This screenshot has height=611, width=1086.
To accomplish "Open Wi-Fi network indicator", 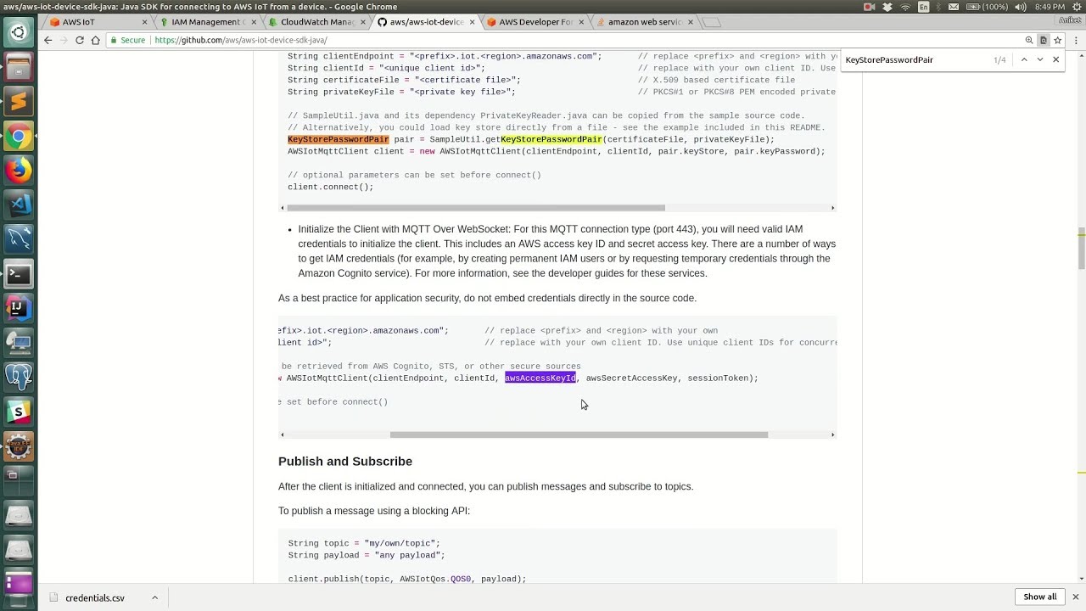I will point(905,7).
